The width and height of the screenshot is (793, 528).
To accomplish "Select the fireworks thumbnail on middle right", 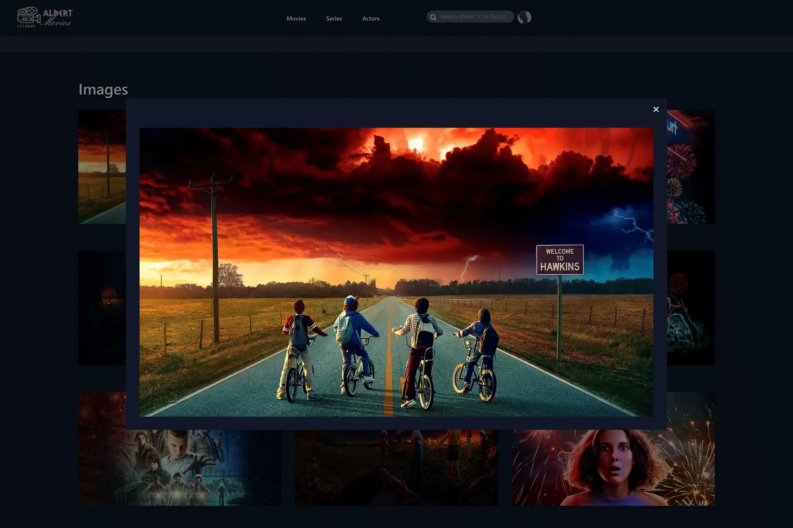I will tap(691, 307).
